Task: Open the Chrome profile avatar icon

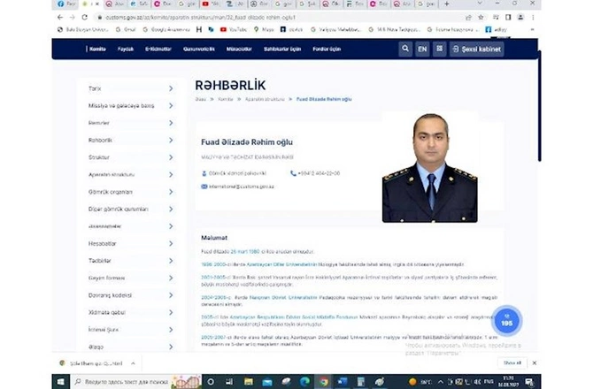Action: pos(520,18)
